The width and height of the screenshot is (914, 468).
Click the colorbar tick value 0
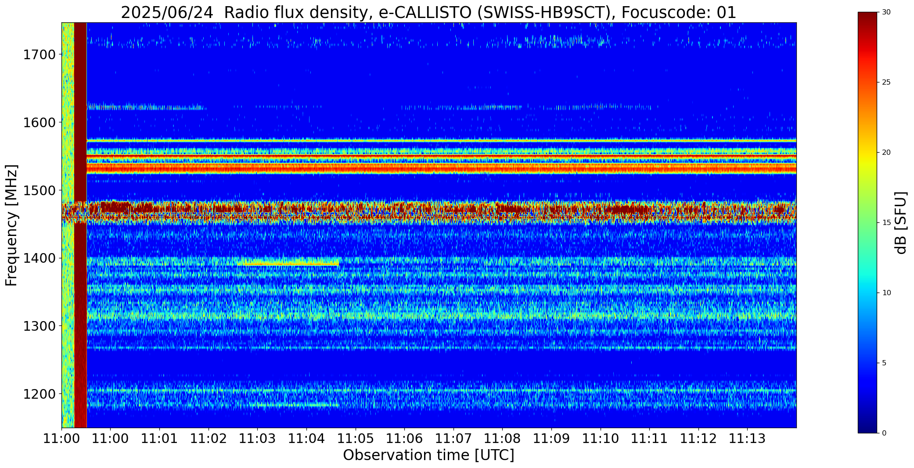click(884, 433)
